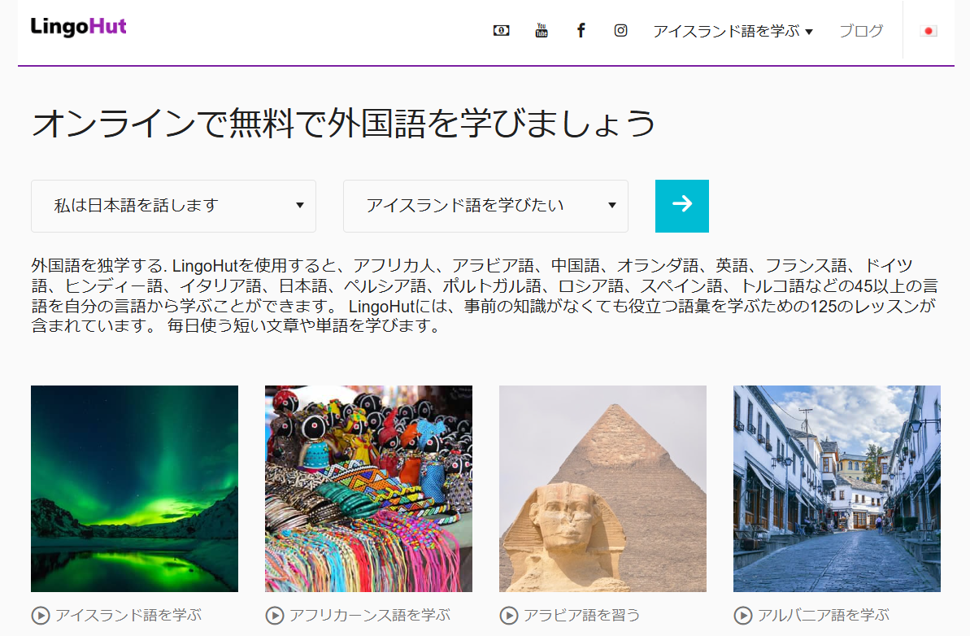Screen dimensions: 970x636
Task: Expand the アイスランド語を学ぶ header menu
Action: pos(733,31)
